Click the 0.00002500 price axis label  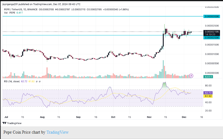(212, 26)
